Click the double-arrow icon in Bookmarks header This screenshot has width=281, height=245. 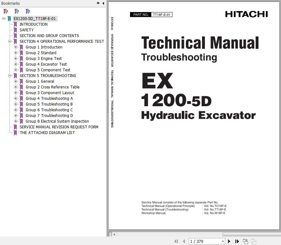(x=98, y=3)
